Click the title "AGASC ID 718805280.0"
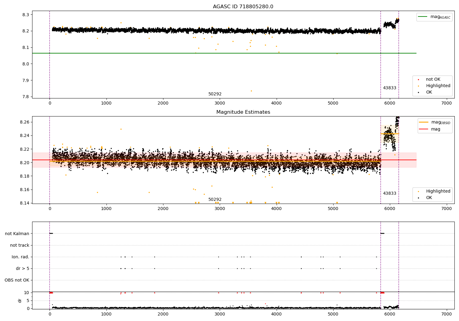 [243, 7]
